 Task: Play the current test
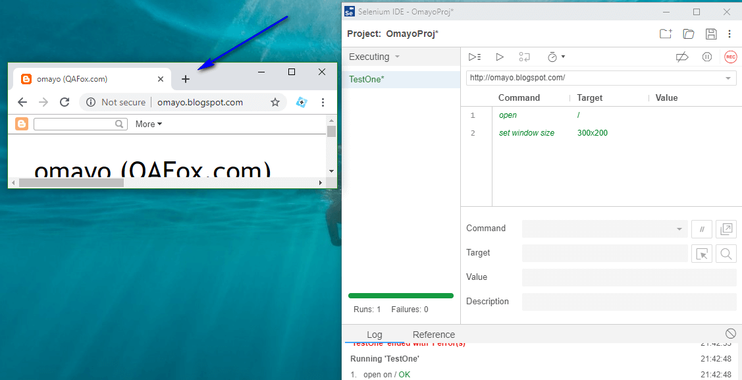(x=500, y=57)
